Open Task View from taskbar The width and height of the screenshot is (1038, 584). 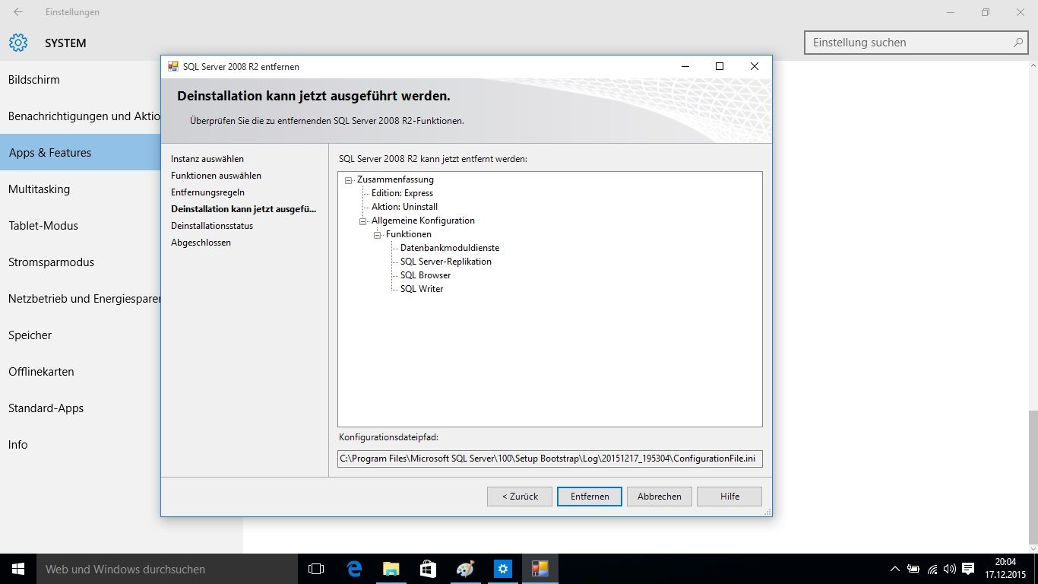(316, 569)
